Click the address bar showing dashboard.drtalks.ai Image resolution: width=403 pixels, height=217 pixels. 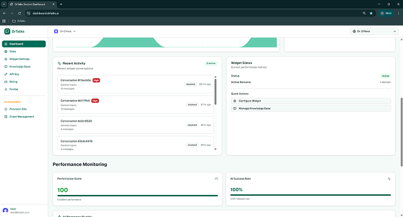coord(193,13)
